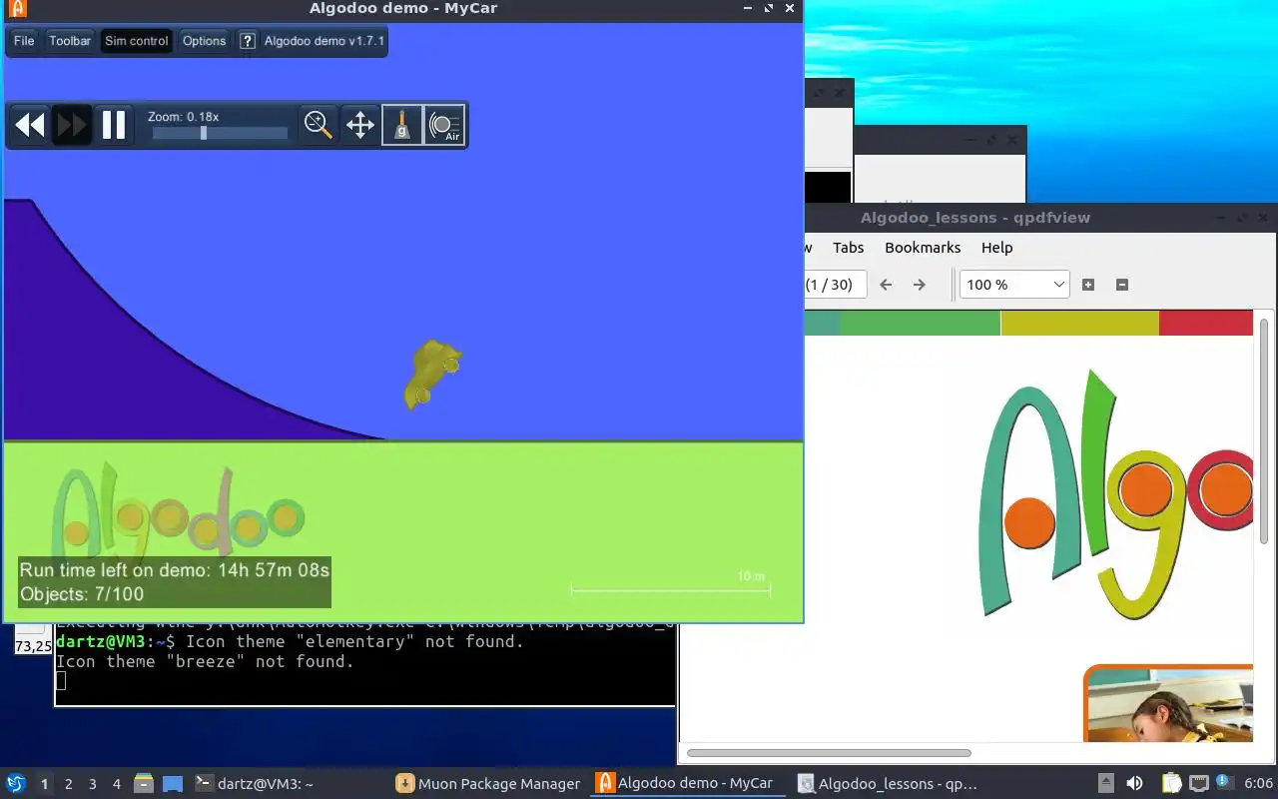Open the Tabs menu in qpdfview

tap(848, 248)
